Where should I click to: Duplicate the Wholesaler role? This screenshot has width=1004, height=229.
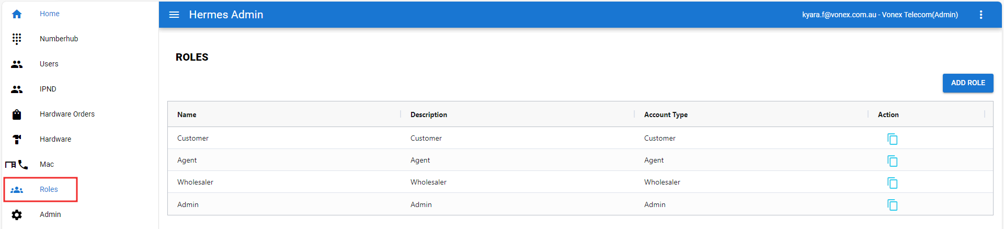[x=892, y=182]
